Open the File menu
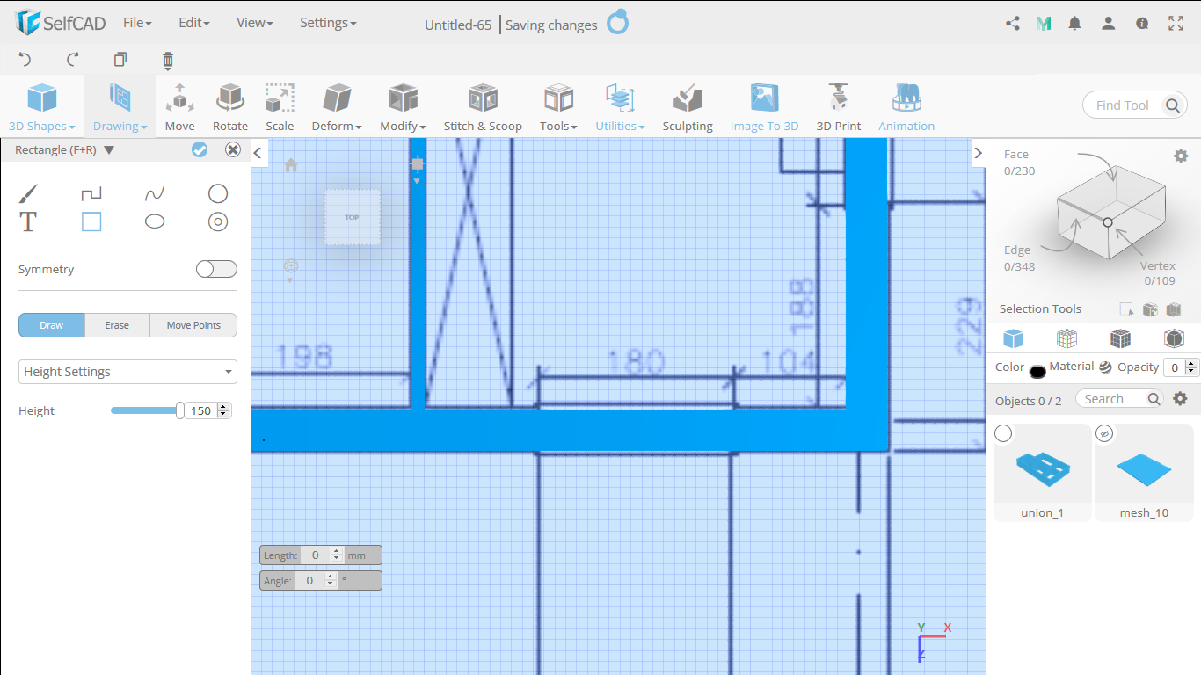This screenshot has height=675, width=1201. point(137,23)
